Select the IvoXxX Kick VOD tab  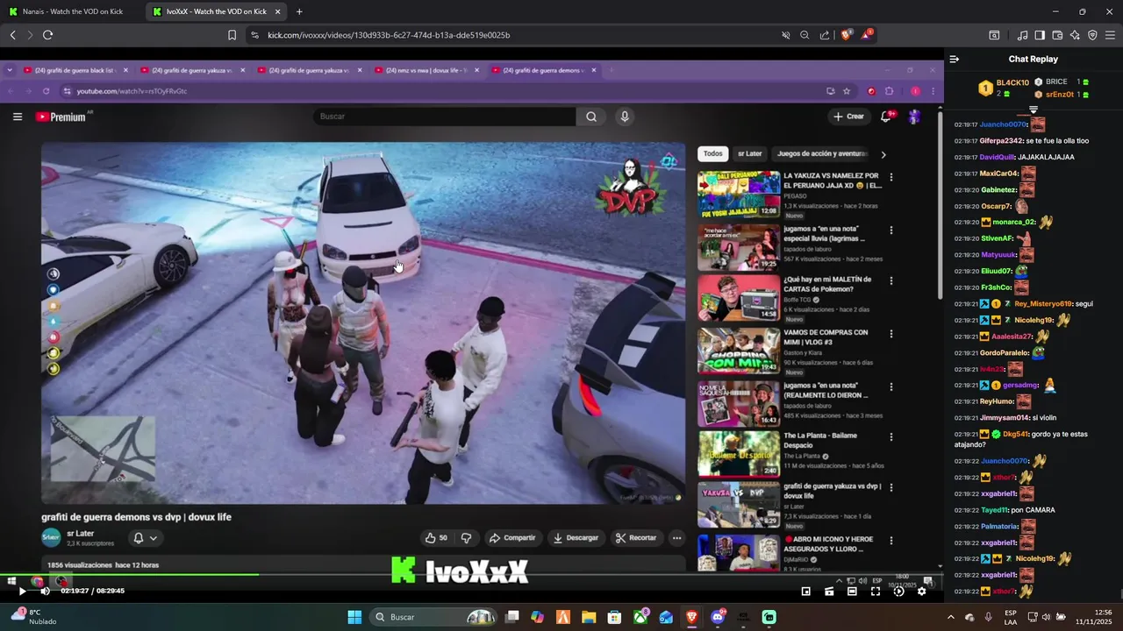pos(217,11)
